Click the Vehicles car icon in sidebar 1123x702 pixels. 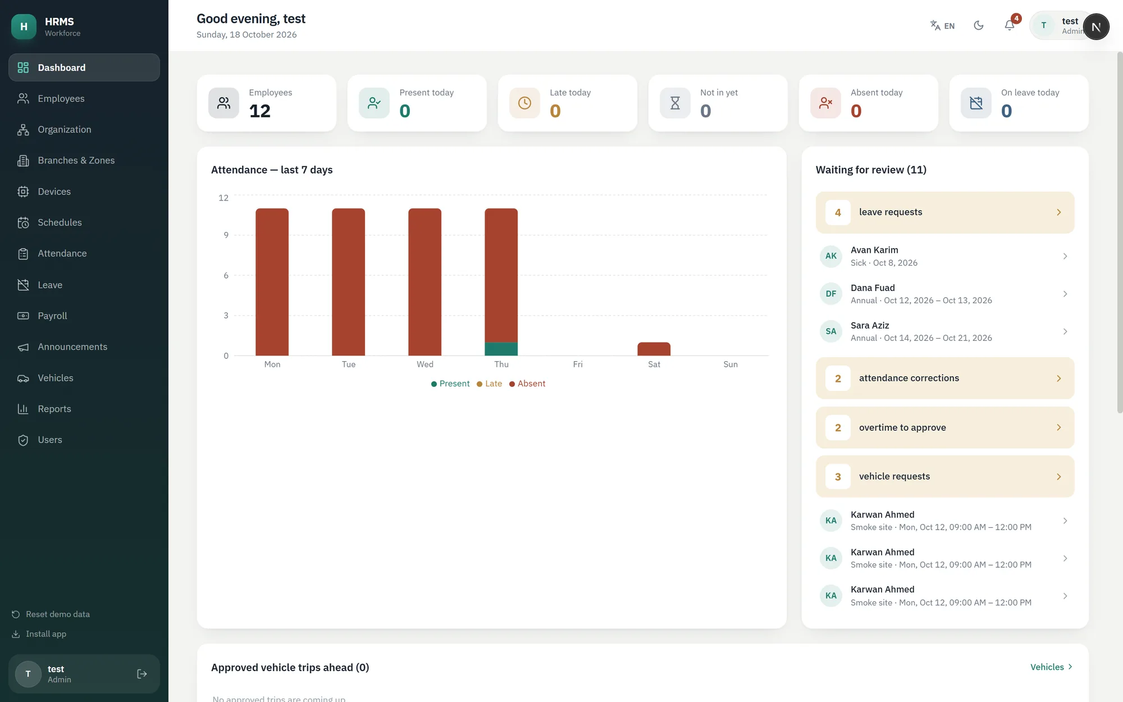(x=23, y=378)
